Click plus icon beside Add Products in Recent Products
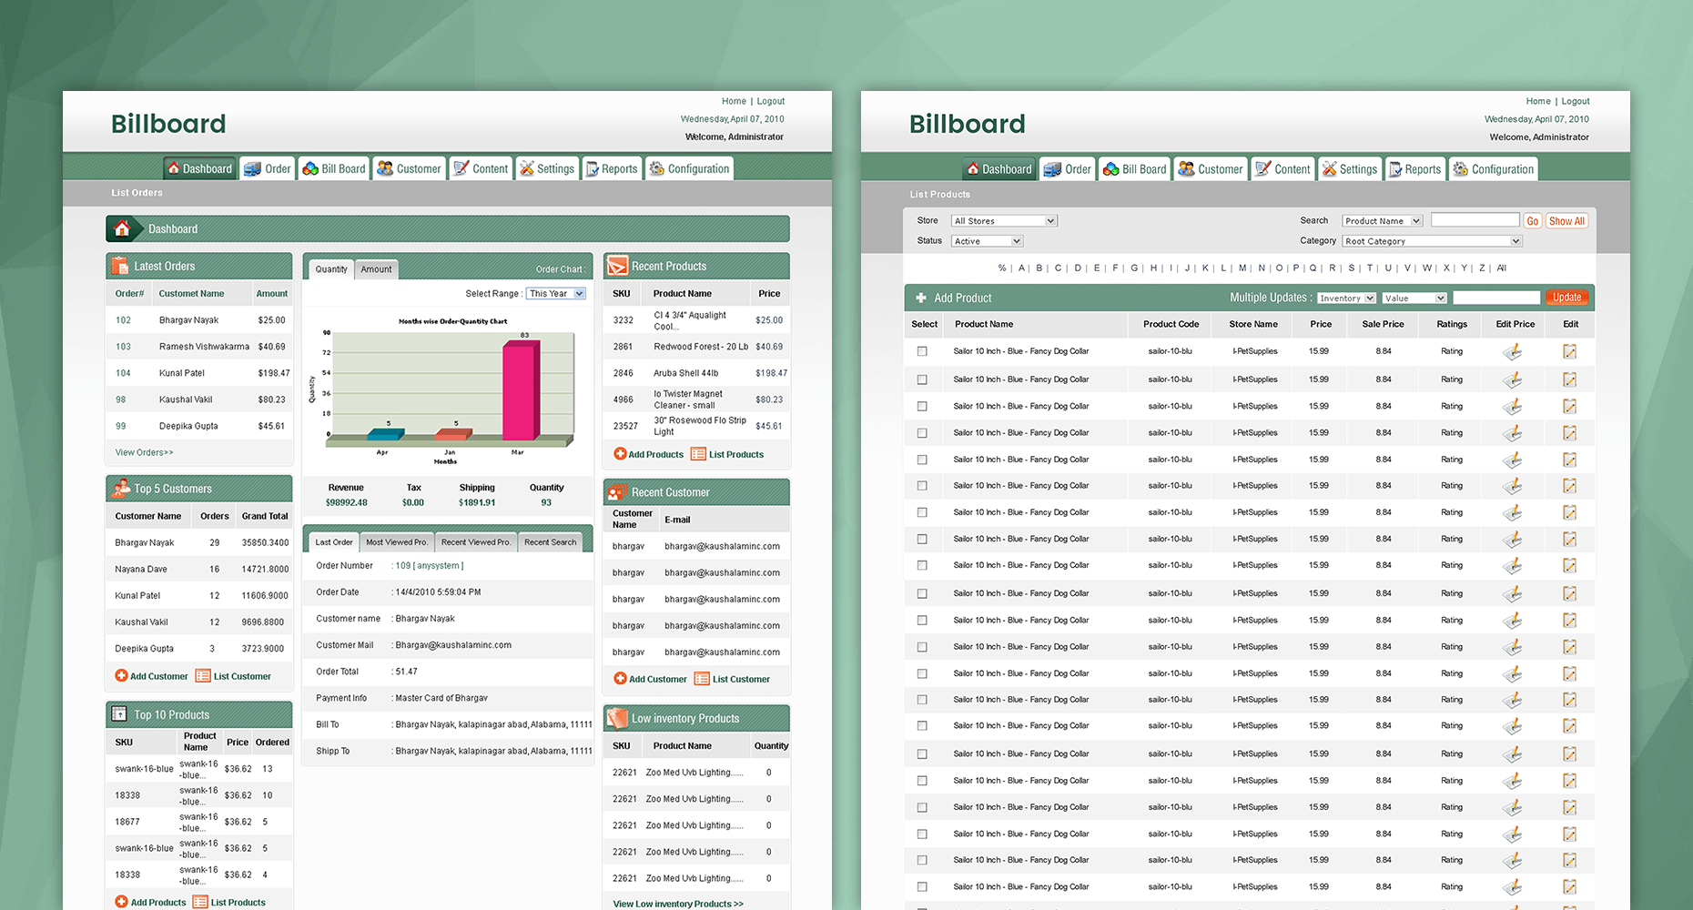This screenshot has width=1693, height=910. point(620,454)
